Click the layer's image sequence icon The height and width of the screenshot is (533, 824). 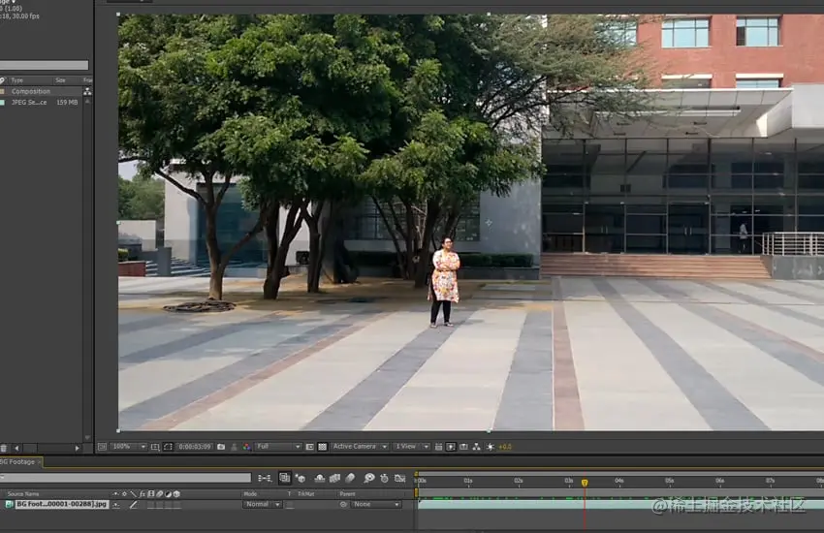9,504
